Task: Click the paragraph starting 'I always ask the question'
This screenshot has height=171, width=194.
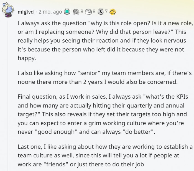Action: coord(105,41)
